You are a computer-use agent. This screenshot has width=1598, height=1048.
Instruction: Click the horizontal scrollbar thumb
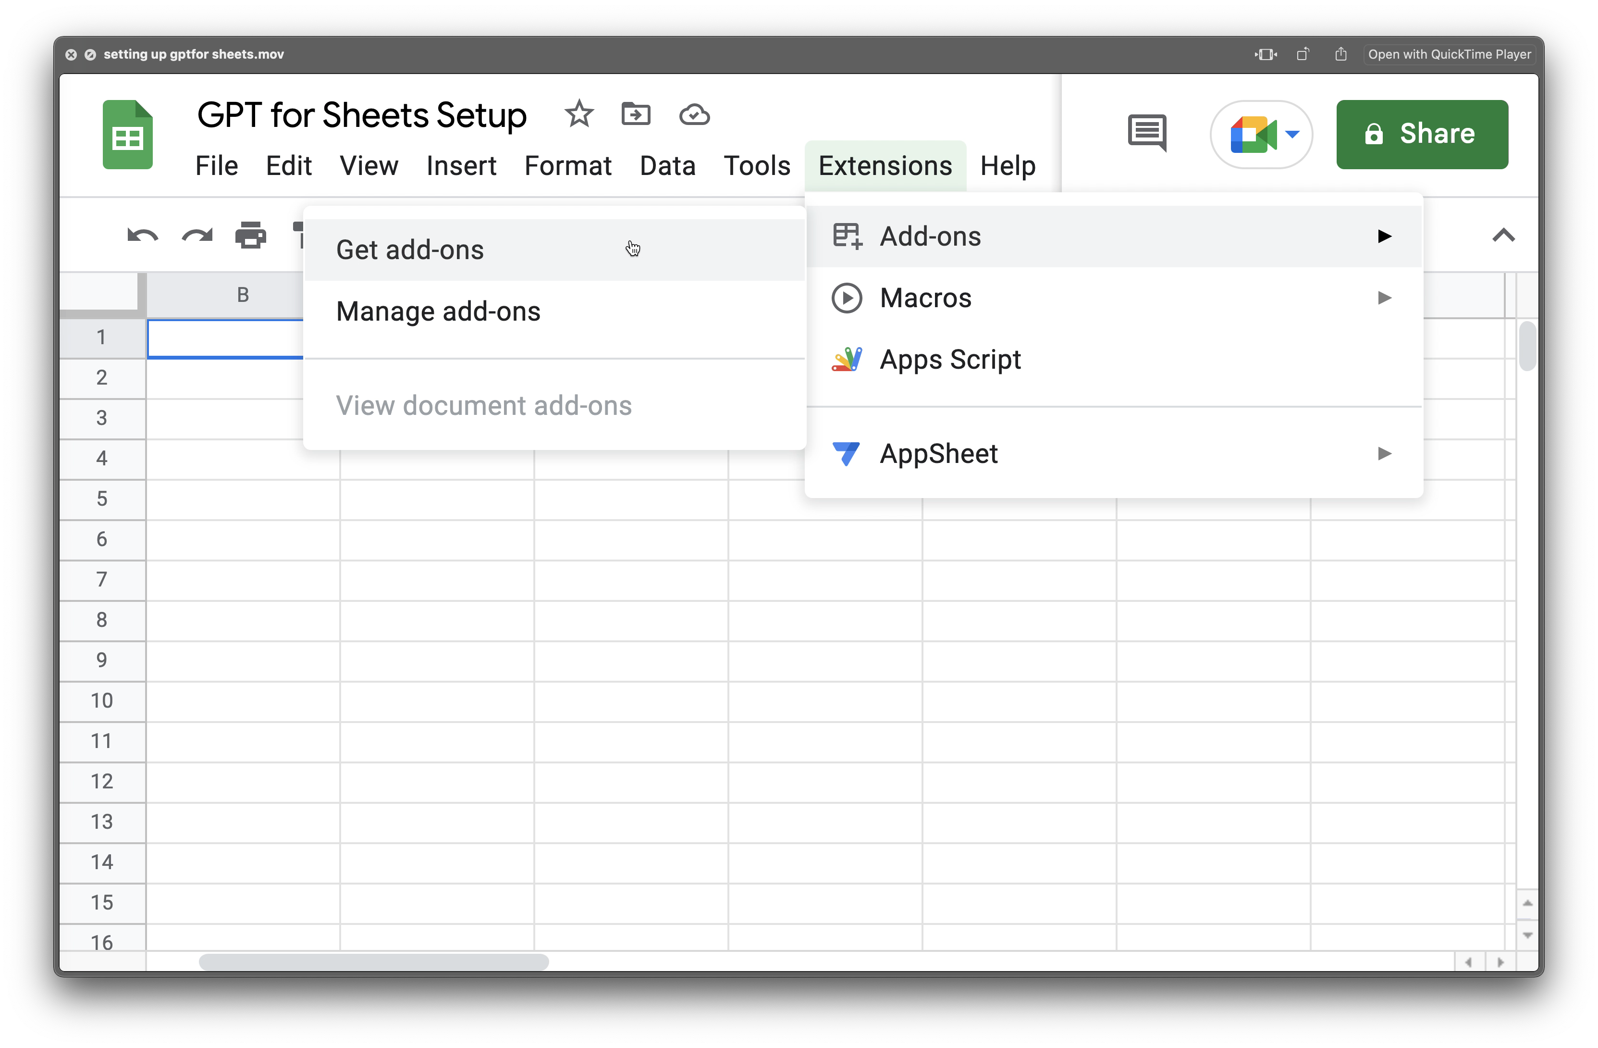tap(373, 962)
